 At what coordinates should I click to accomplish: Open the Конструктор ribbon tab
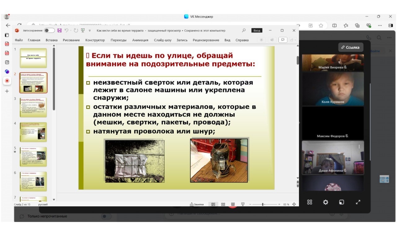[95, 40]
